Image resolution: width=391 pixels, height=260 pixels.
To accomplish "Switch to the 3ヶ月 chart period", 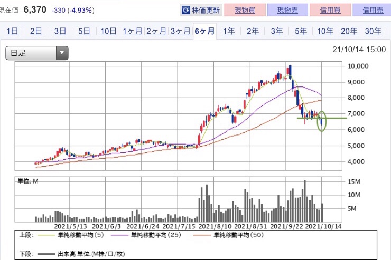I will pyautogui.click(x=181, y=31).
